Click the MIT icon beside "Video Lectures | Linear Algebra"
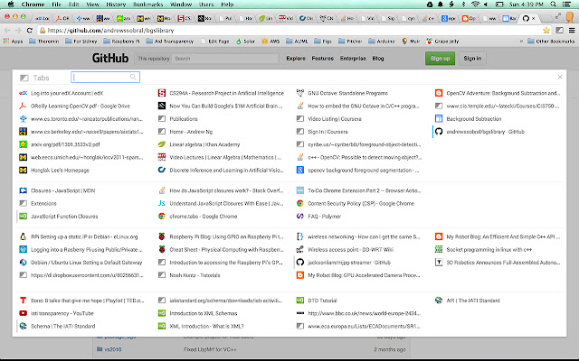The image size is (579, 361). point(162,157)
